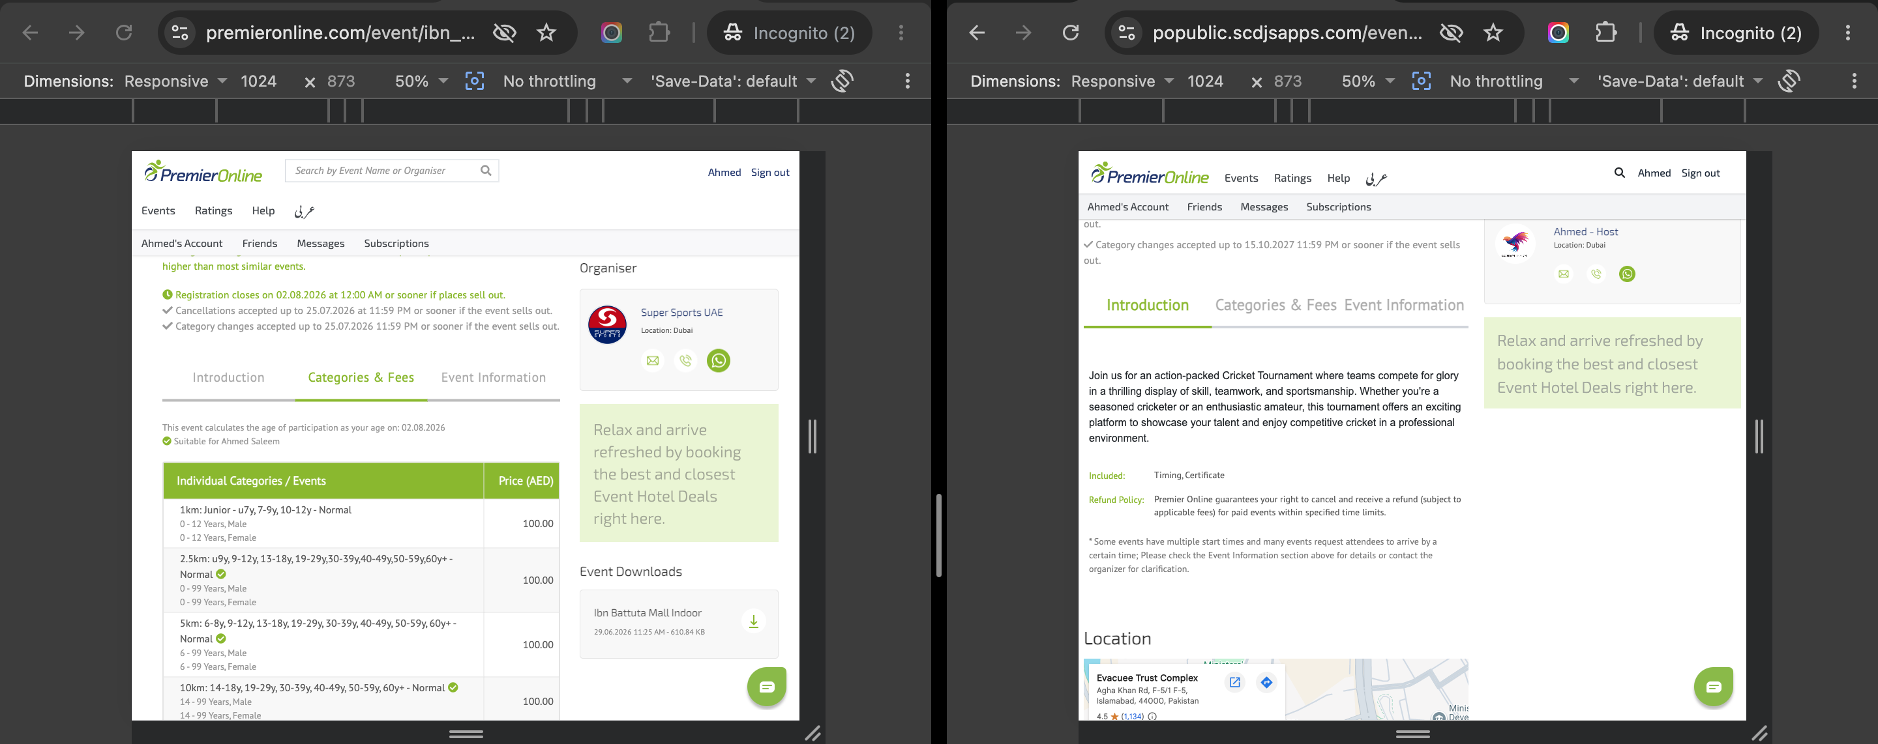Screen dimensions: 1878x744
Task: Open the Responsive dimensions dropdown in left window
Action: pos(175,81)
